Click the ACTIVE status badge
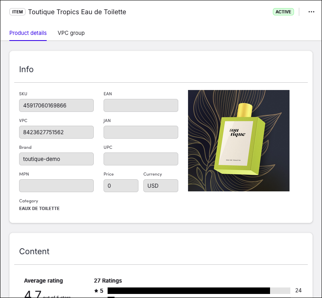This screenshot has width=322, height=298. pos(283,12)
